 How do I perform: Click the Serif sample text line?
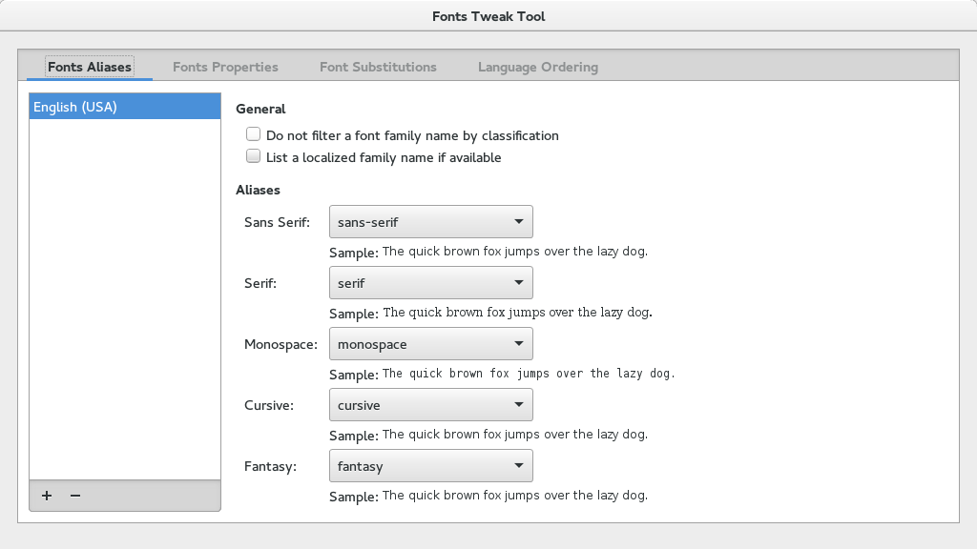[x=516, y=313]
